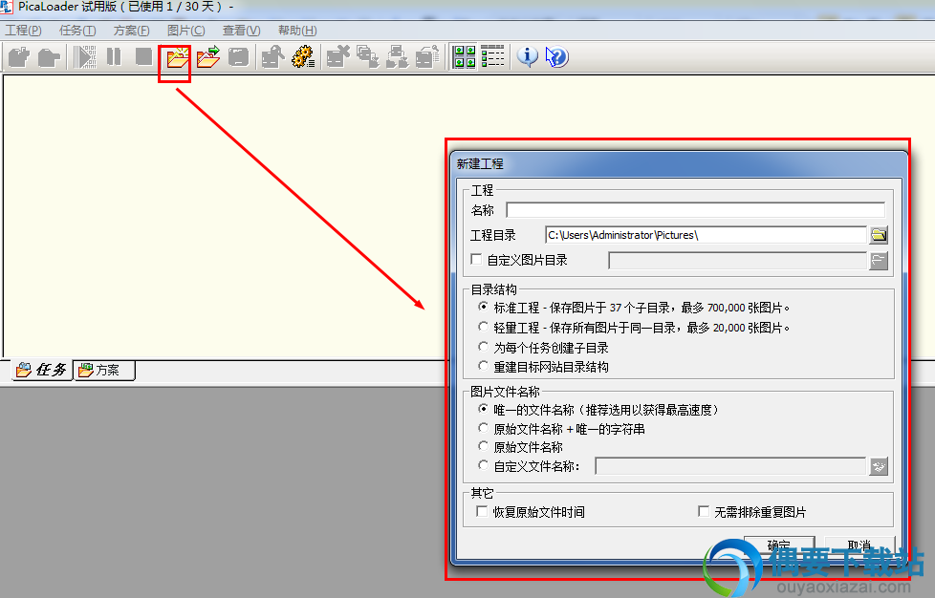Pick the plain 原始文件名称 radio option
This screenshot has height=598, width=935.
[x=483, y=446]
